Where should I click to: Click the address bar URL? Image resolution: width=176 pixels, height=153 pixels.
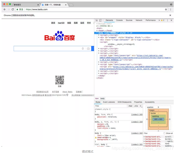click(x=37, y=9)
